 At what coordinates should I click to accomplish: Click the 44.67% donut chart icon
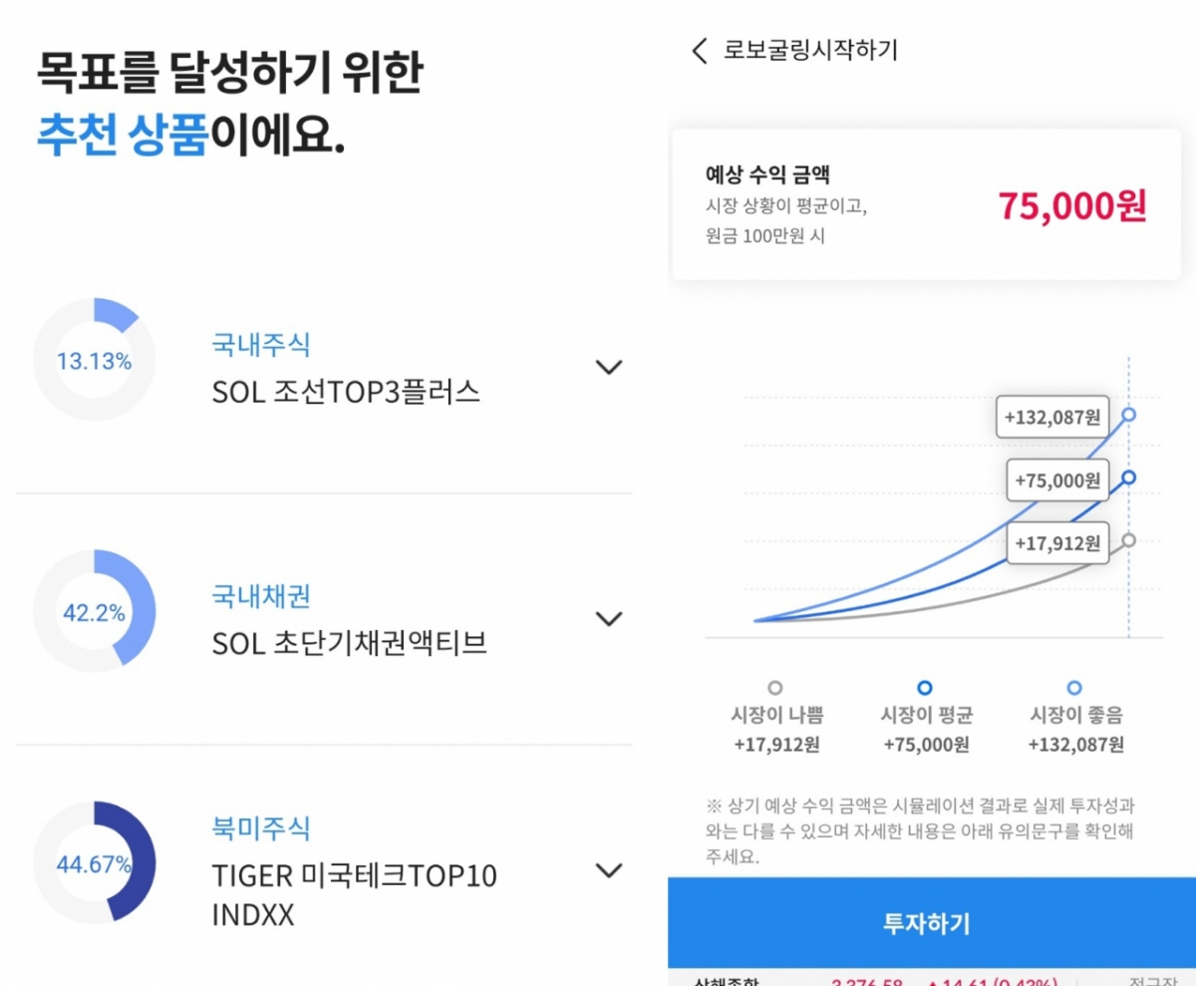(94, 862)
